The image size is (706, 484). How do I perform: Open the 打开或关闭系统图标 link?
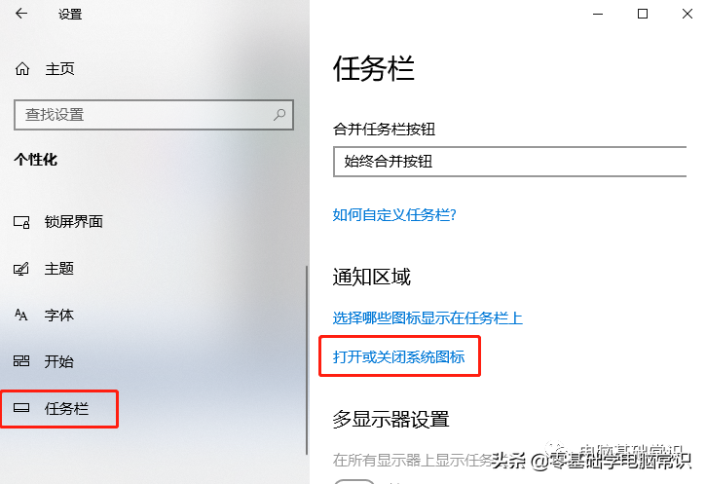click(x=398, y=357)
